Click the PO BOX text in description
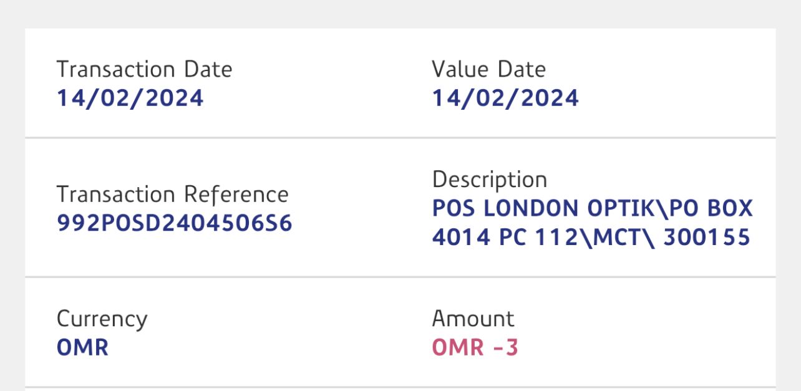This screenshot has width=801, height=391. pyautogui.click(x=711, y=208)
